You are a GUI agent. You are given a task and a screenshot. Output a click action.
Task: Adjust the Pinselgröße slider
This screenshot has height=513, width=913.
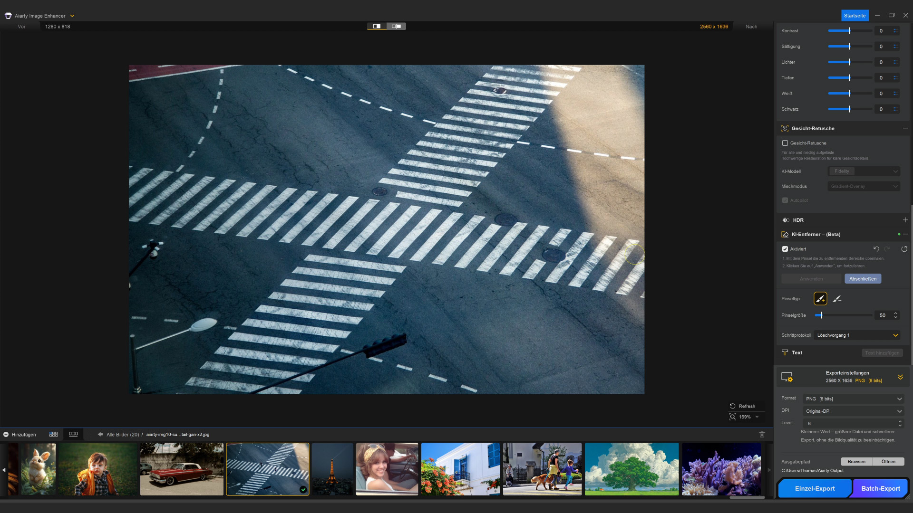tap(843, 315)
